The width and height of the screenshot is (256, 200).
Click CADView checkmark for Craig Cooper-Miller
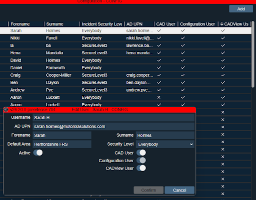pyautogui.click(x=223, y=75)
